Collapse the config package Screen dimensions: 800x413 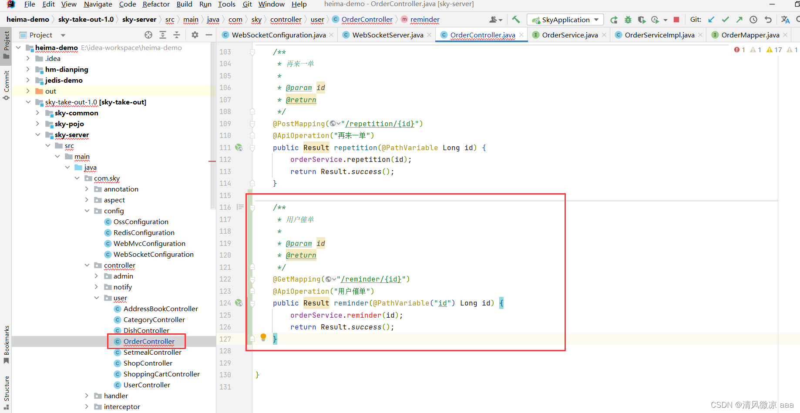coord(87,211)
